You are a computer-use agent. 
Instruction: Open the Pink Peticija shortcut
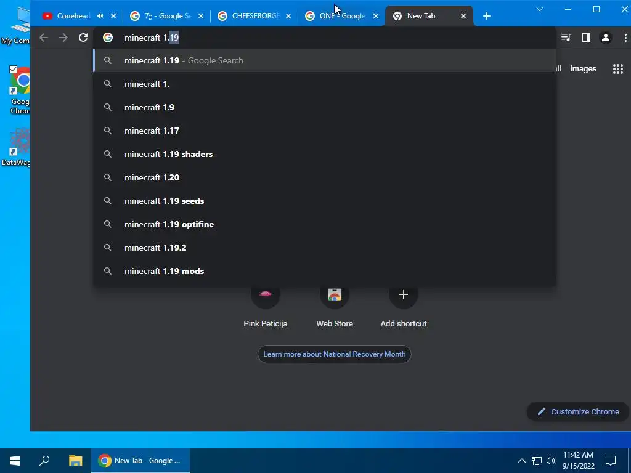[265, 305]
